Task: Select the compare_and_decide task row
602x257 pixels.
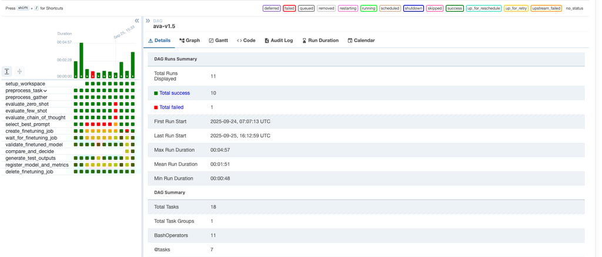Action: click(29, 151)
